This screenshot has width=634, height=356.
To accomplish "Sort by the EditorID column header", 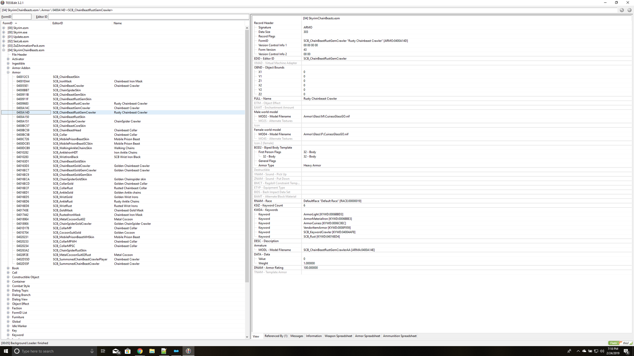I will [x=58, y=23].
